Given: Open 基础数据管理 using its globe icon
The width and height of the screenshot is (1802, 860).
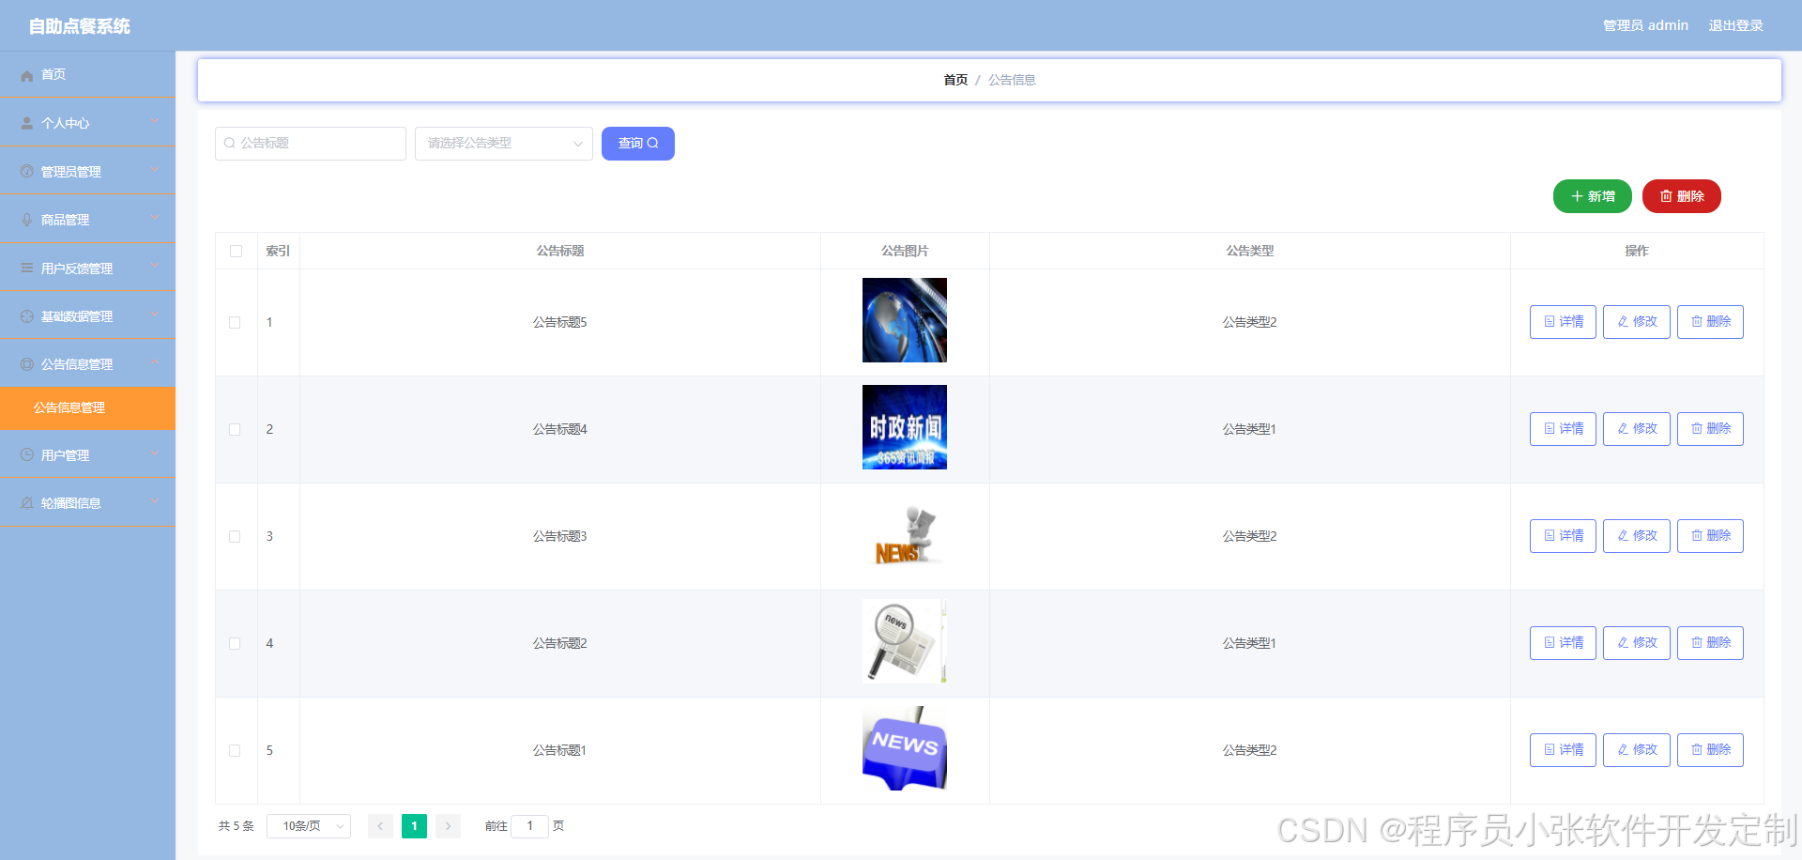Looking at the screenshot, I should pyautogui.click(x=26, y=315).
